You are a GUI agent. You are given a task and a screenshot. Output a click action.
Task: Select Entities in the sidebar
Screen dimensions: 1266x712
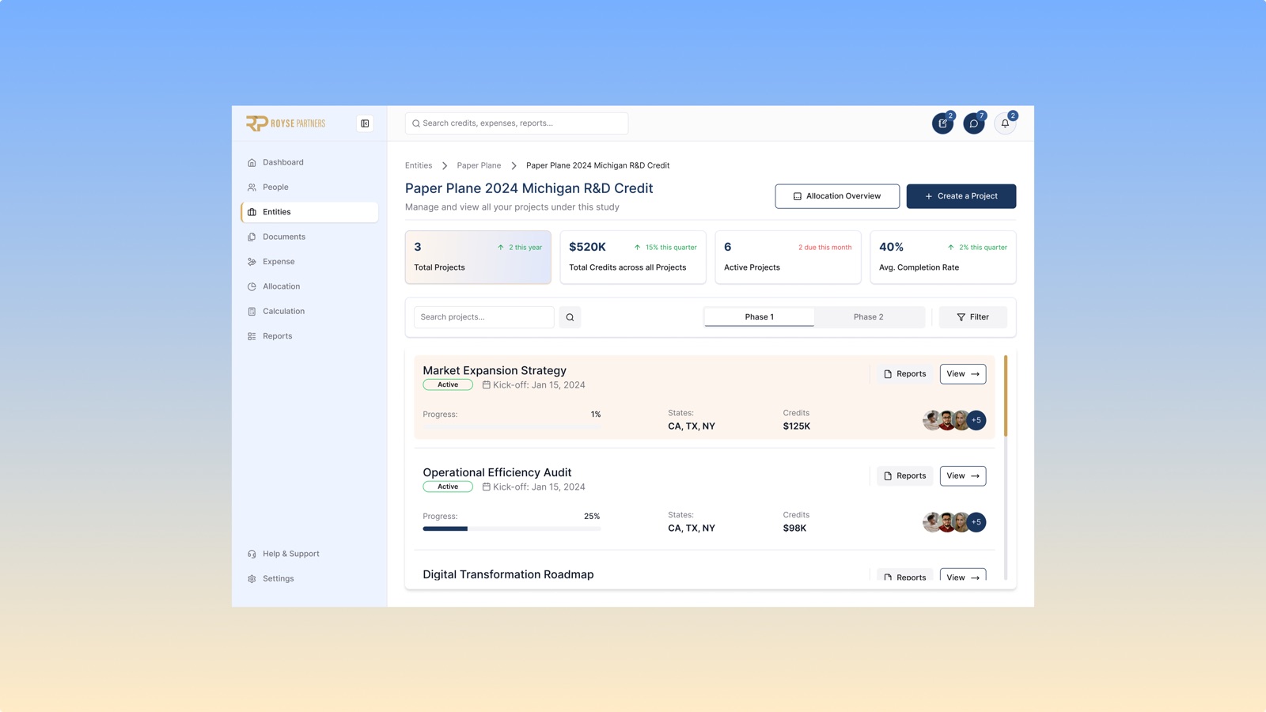click(x=309, y=212)
